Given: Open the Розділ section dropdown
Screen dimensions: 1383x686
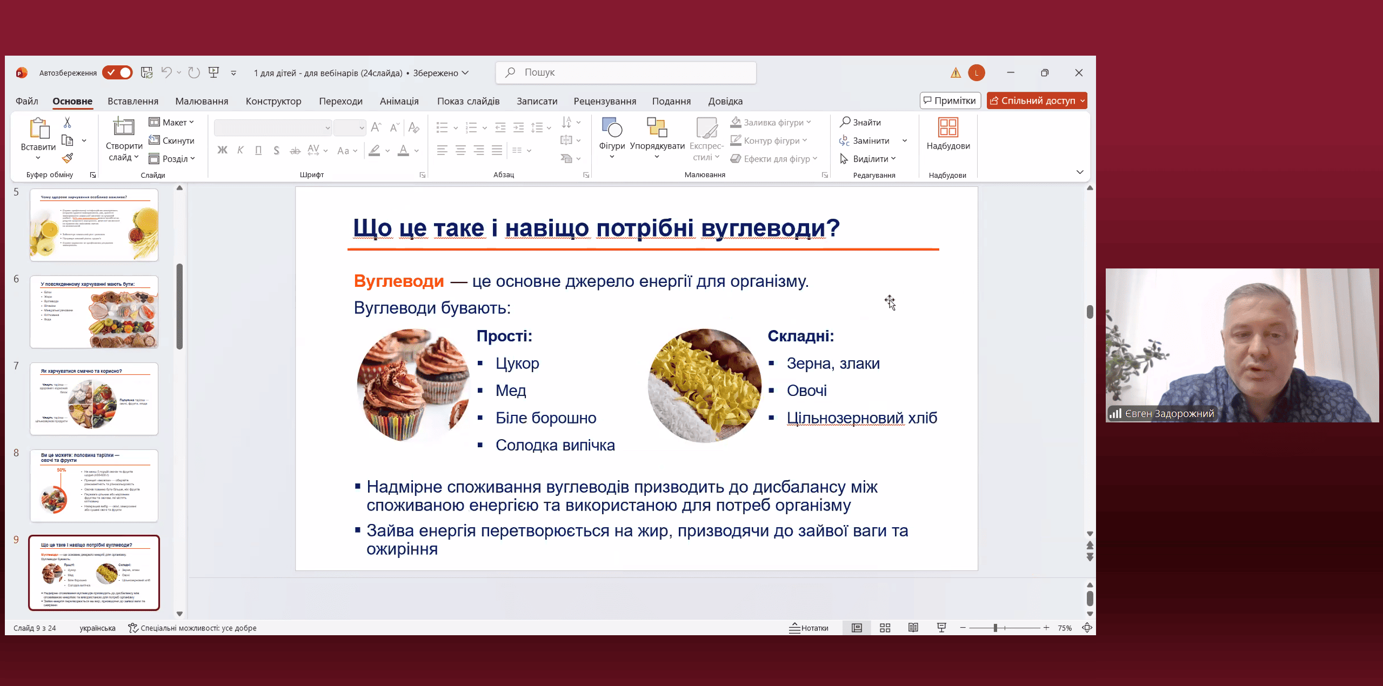Looking at the screenshot, I should [x=172, y=158].
